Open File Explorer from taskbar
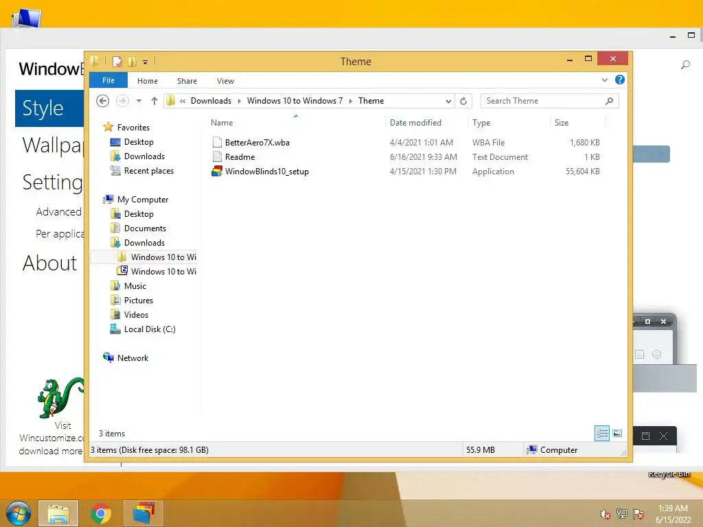Screen dimensions: 703x527 (58, 513)
